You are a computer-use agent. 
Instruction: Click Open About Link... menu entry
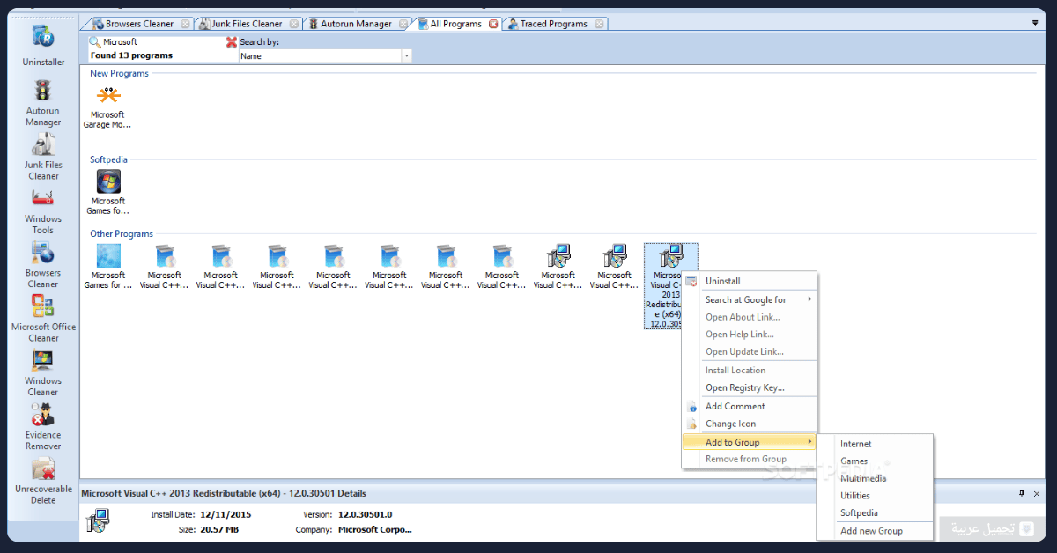point(750,317)
